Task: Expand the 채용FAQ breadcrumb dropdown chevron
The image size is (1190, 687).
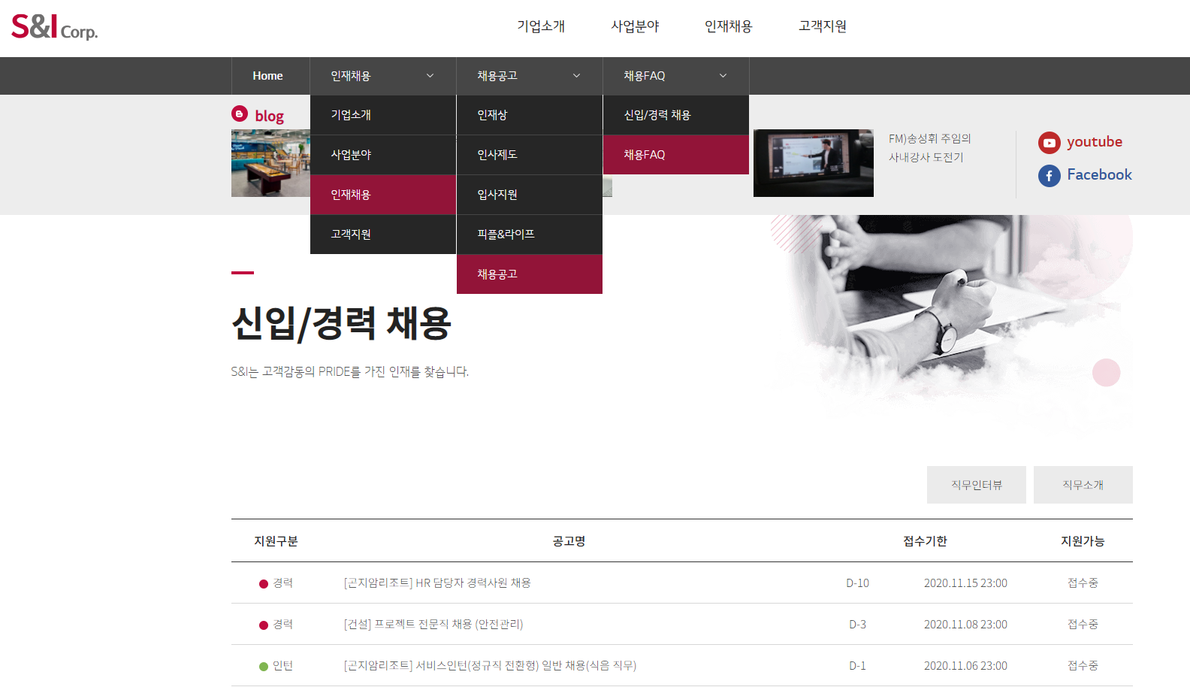Action: pyautogui.click(x=723, y=76)
